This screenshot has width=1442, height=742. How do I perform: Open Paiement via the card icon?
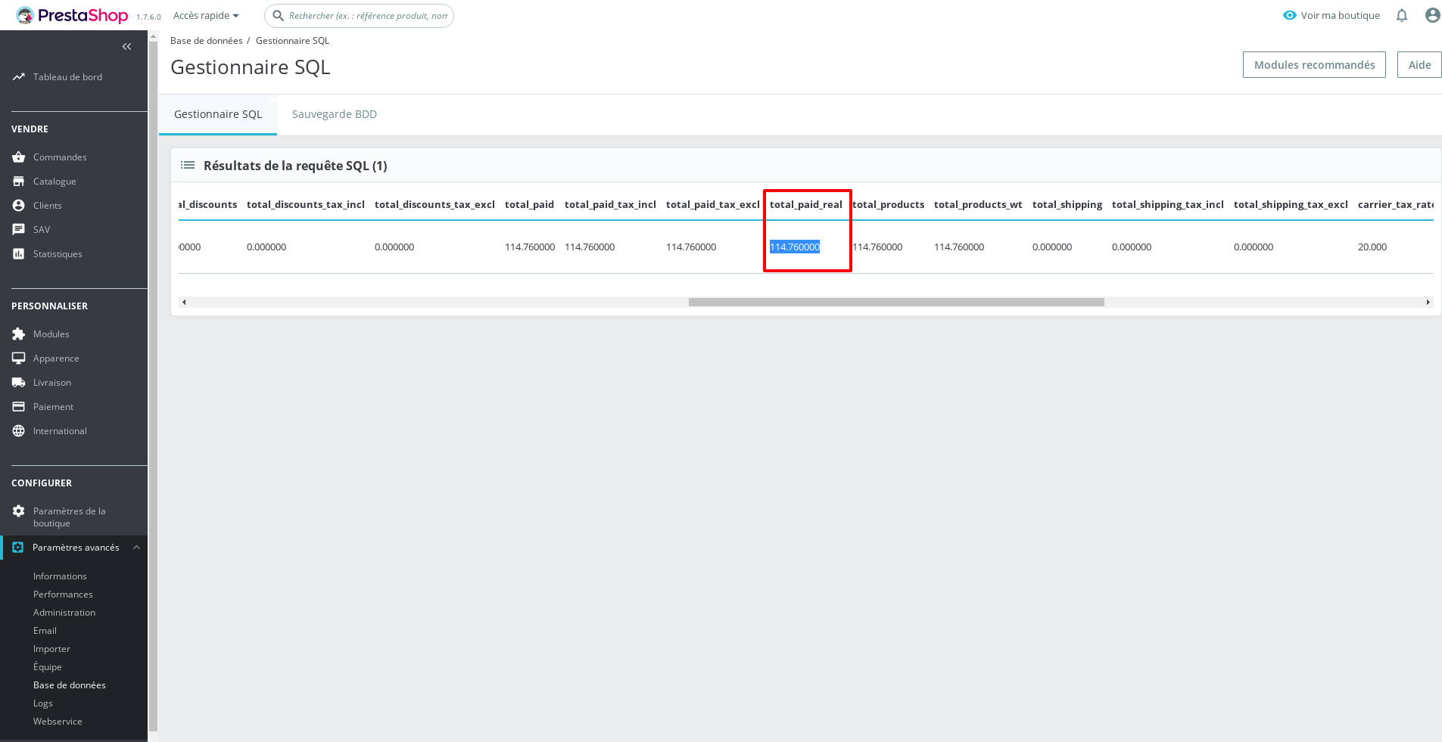(18, 406)
